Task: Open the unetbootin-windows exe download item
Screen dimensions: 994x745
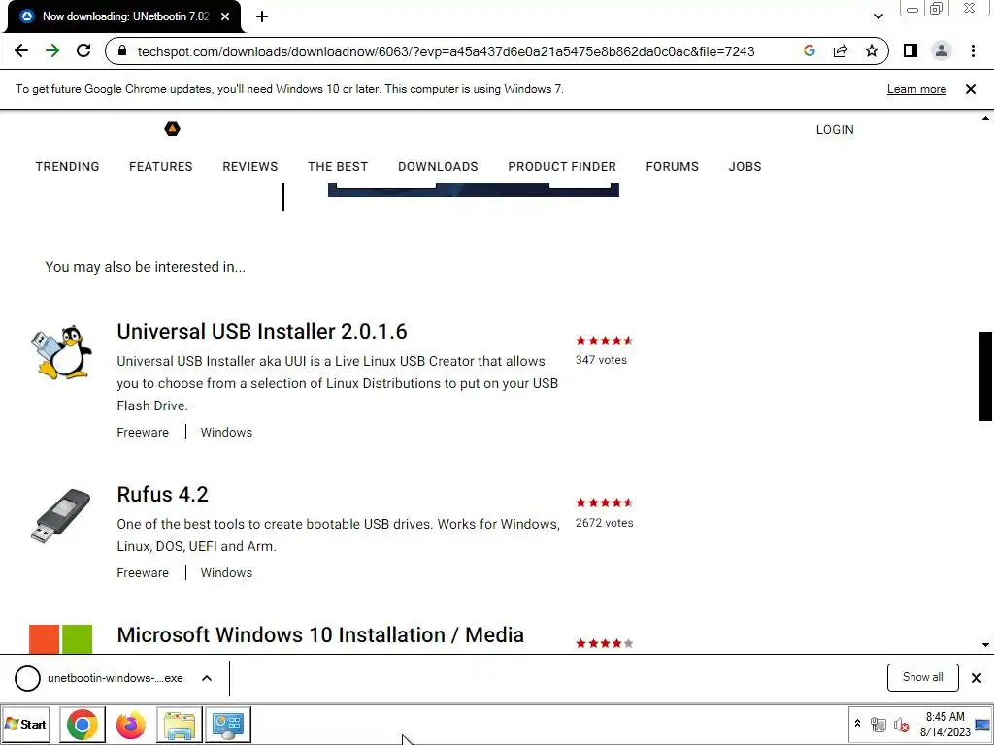Action: 100,678
